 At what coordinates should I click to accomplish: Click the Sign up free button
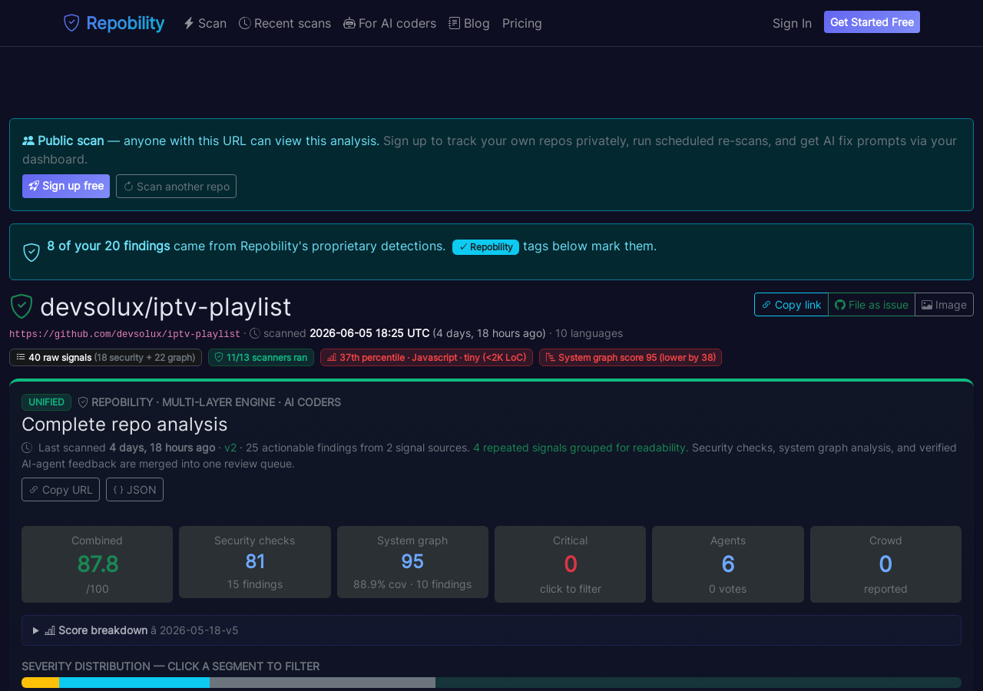click(66, 186)
